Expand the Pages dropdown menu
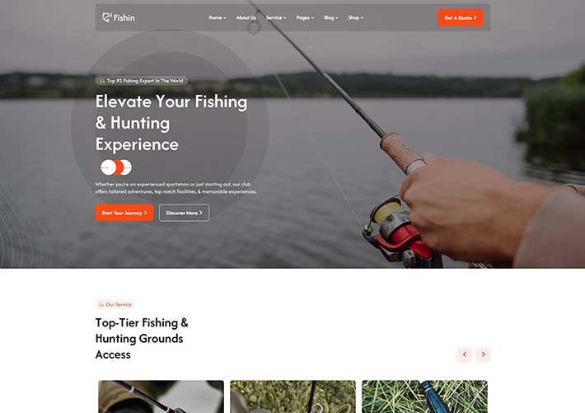This screenshot has width=585, height=413. pos(305,17)
